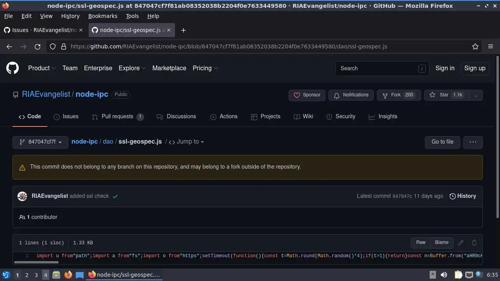Expand the Explore dropdown

click(x=132, y=68)
